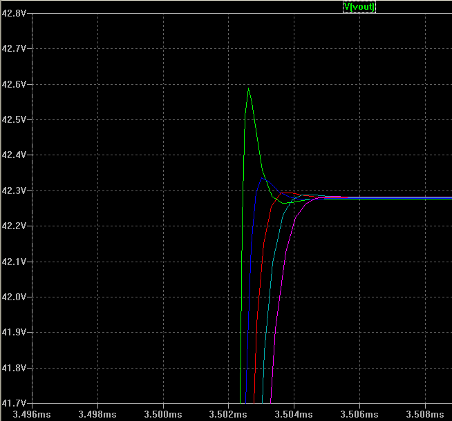Click the 42.8V vertical axis label

[x=14, y=13]
